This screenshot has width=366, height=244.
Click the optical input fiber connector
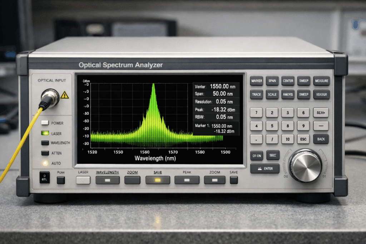click(50, 98)
